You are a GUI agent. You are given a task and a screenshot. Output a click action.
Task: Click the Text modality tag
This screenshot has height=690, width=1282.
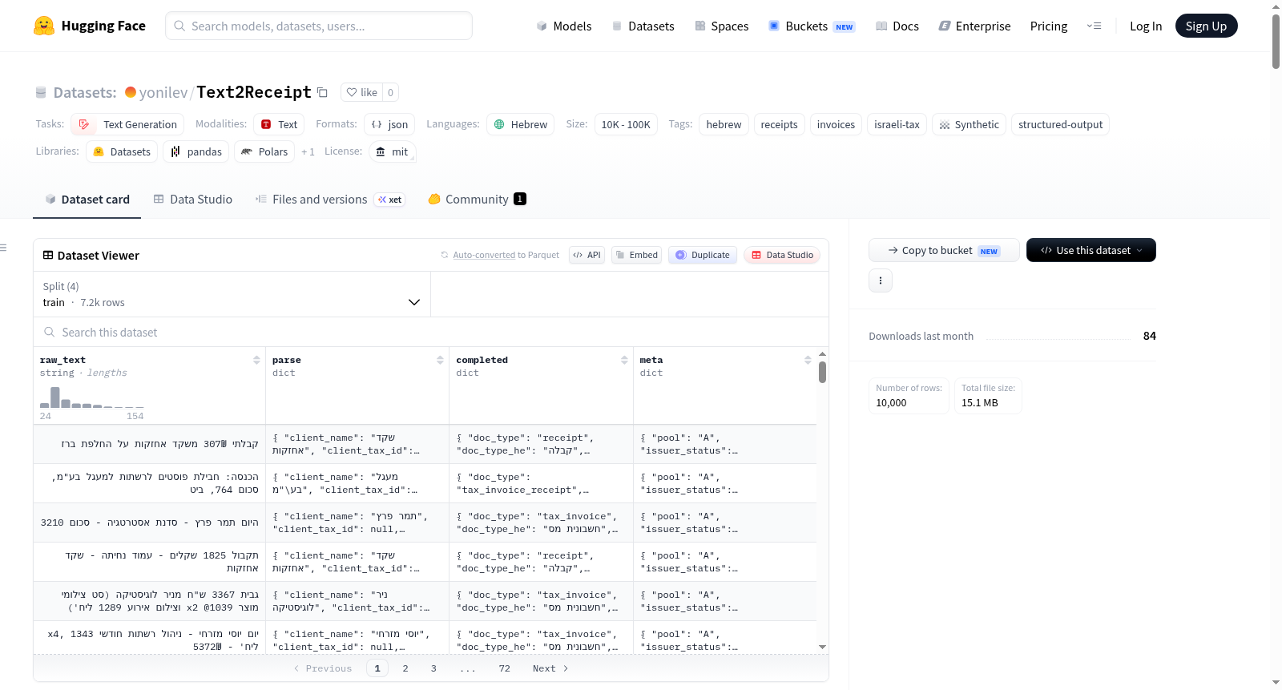277,124
